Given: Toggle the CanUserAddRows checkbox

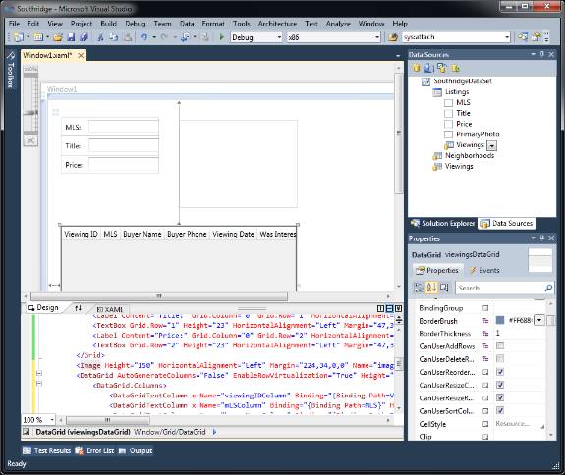Looking at the screenshot, I should coord(500,345).
